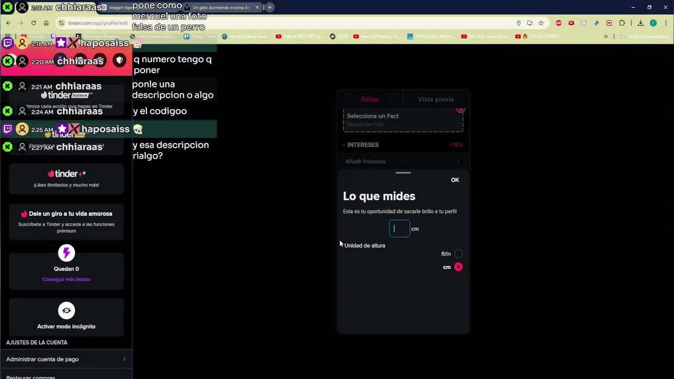674x379 pixels.
Task: Click 'Dale un giro a tu vida amorosa' card
Action: [66, 222]
